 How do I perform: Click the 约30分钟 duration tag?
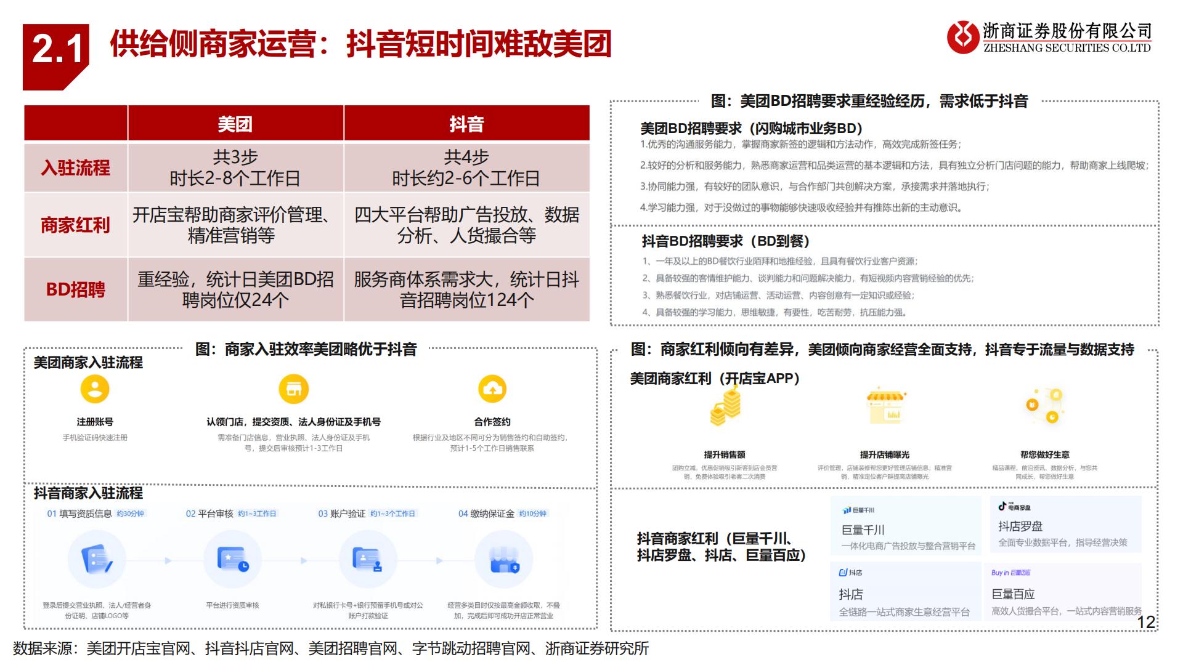click(130, 514)
